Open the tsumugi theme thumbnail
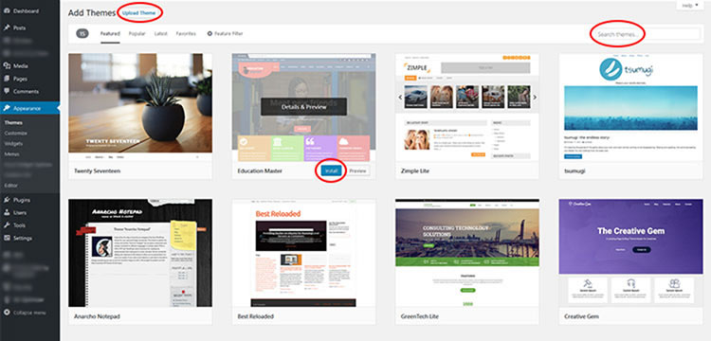The image size is (711, 341). point(630,107)
